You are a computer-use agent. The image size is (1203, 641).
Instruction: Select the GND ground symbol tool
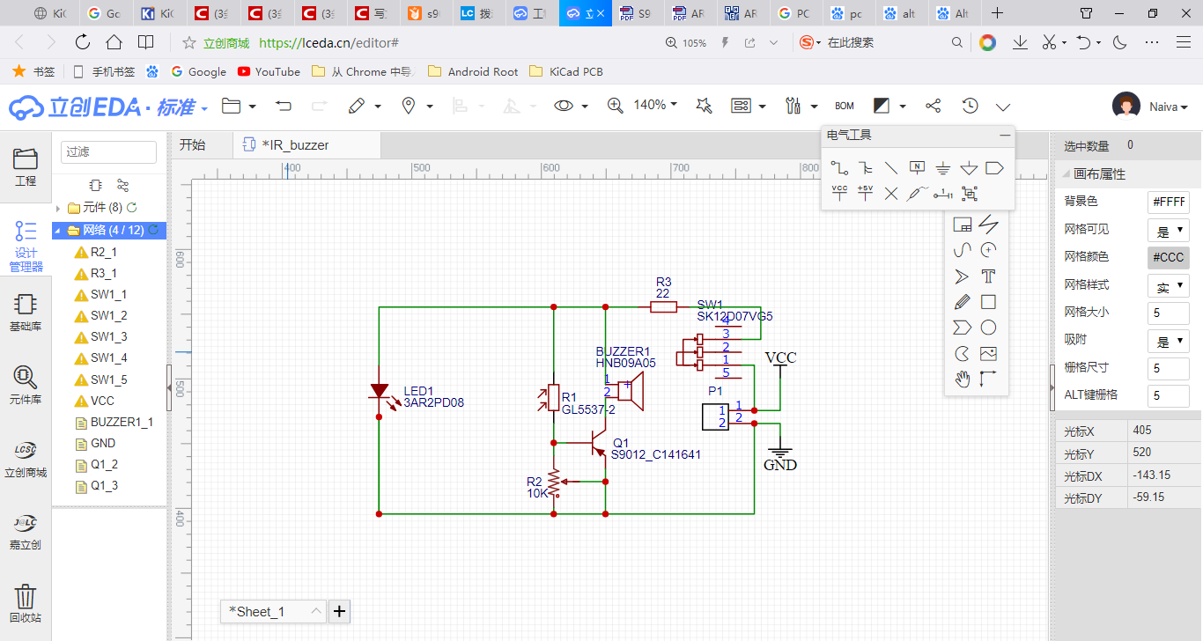pyautogui.click(x=942, y=167)
